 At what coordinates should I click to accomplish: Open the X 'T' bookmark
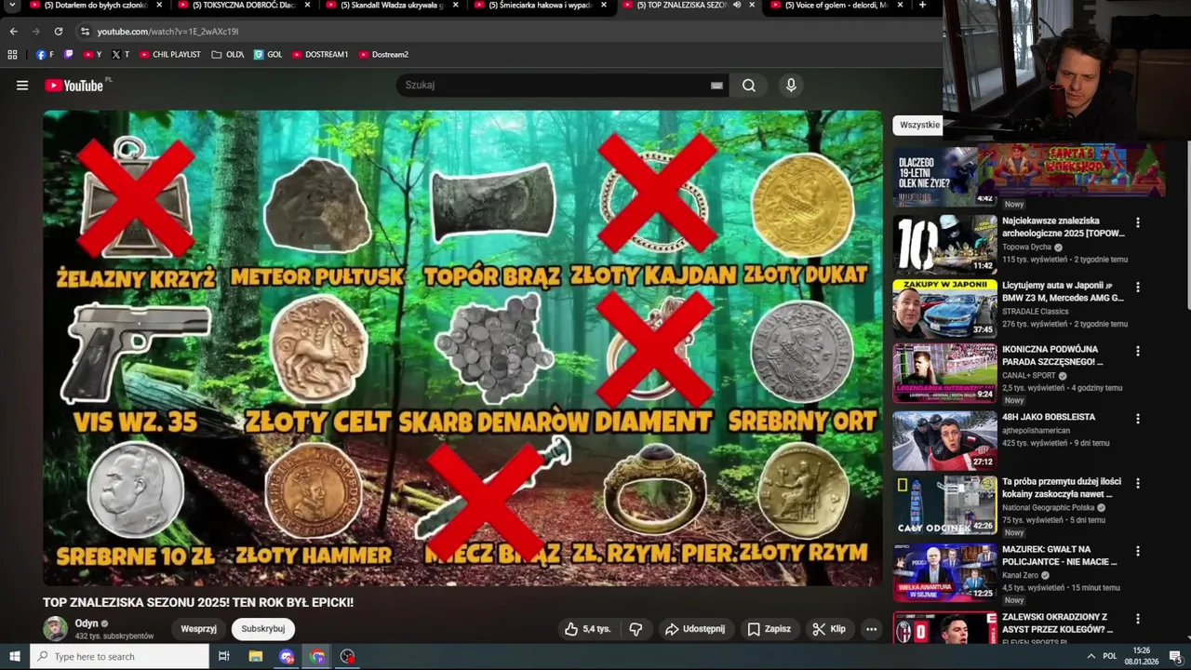click(x=120, y=54)
